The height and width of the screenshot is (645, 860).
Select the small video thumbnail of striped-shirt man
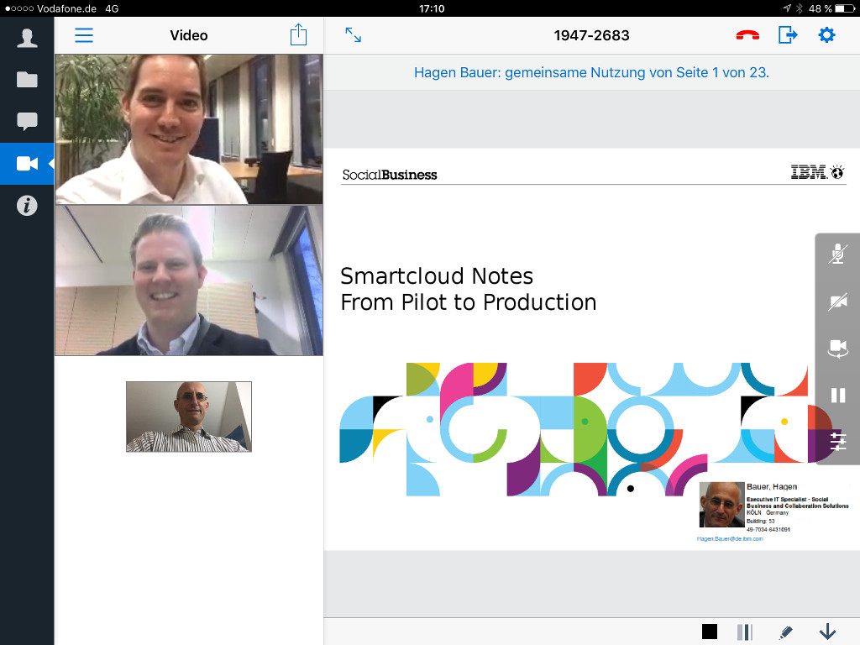189,417
